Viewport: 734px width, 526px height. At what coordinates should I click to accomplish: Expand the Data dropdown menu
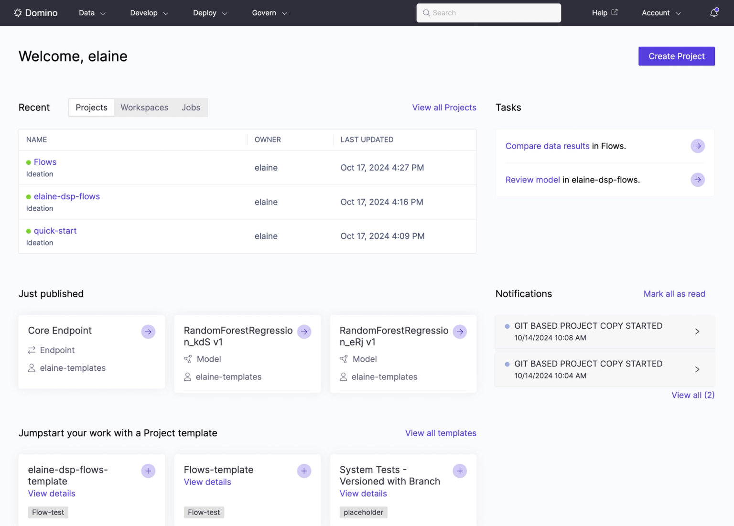click(92, 13)
